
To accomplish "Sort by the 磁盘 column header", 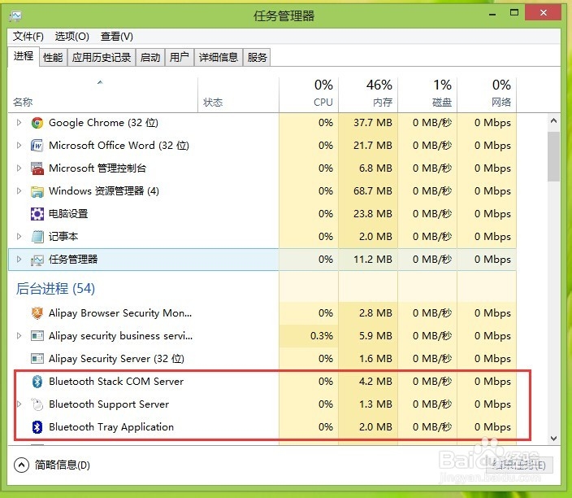I will coord(427,95).
